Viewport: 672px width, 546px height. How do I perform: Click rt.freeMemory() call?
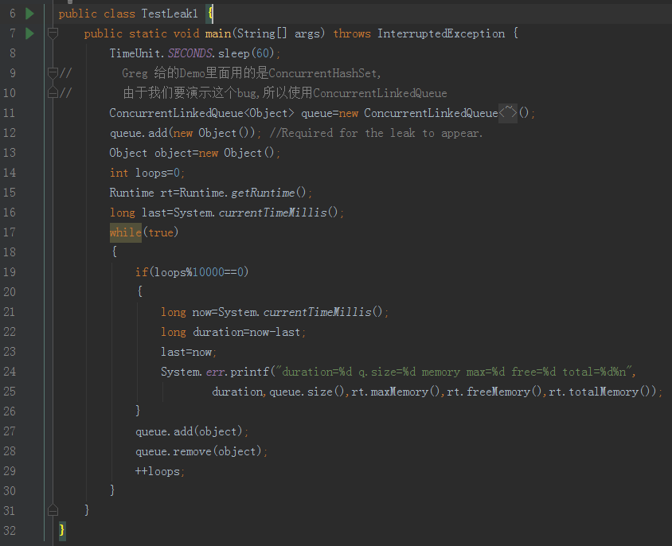click(x=495, y=392)
